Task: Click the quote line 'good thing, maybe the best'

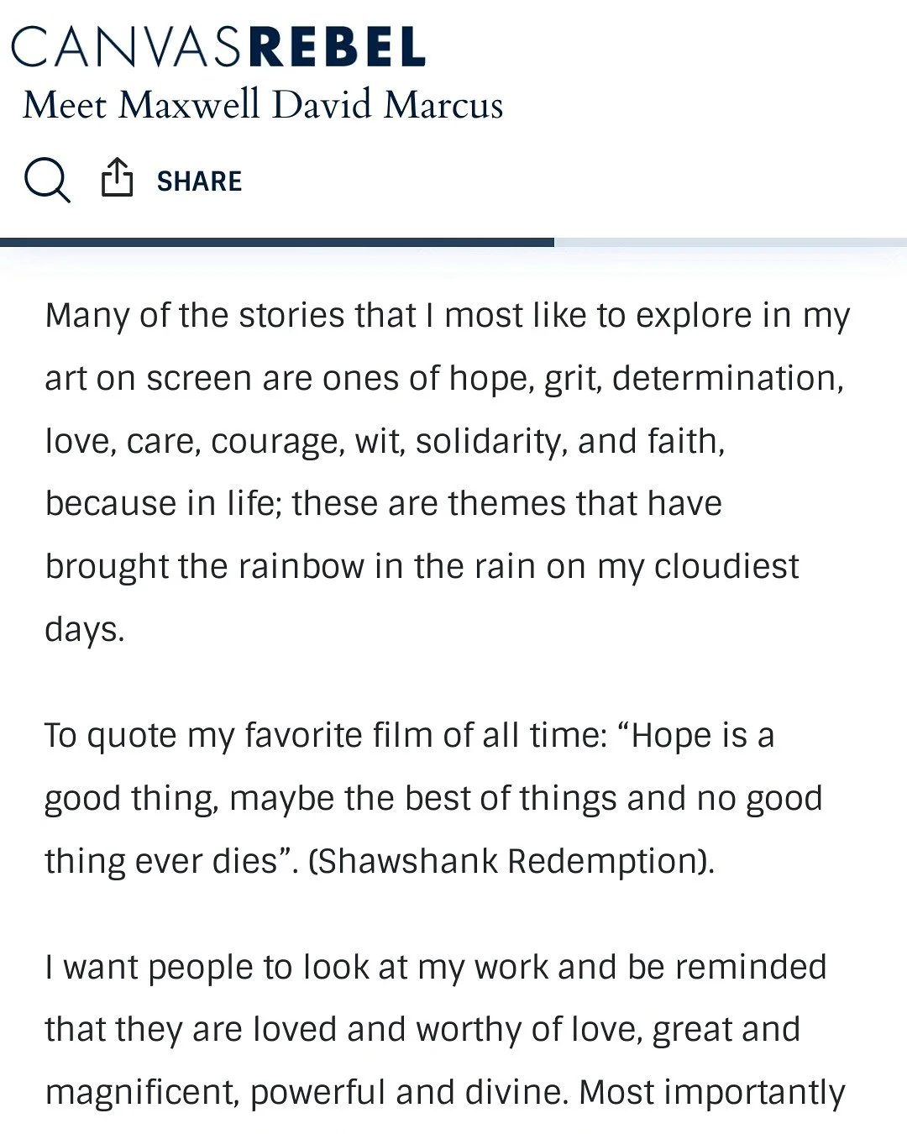Action: (433, 799)
